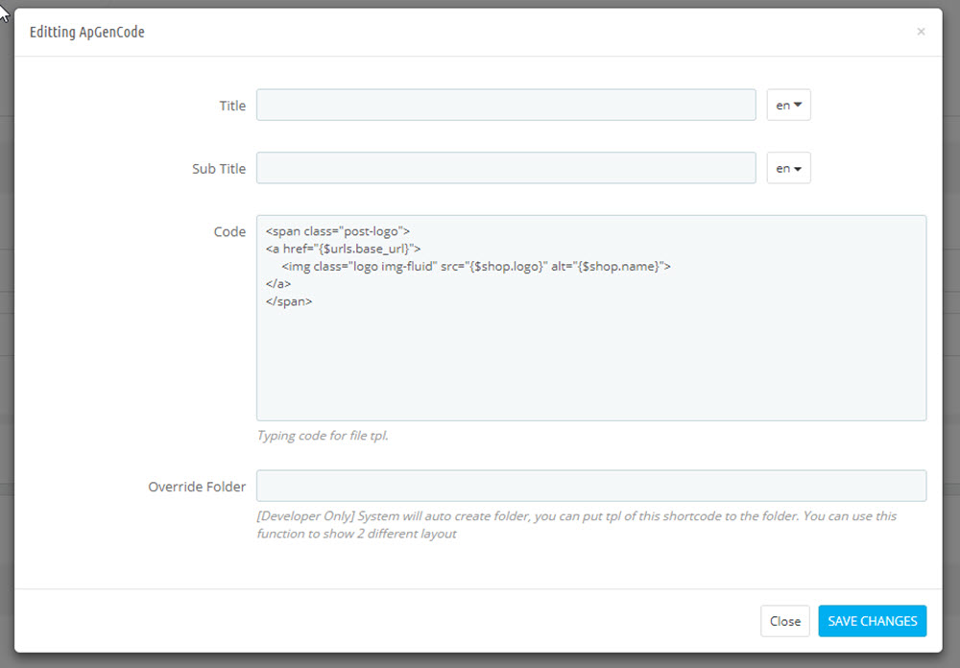This screenshot has height=668, width=960.
Task: Click the closing '</span>' code line
Action: [289, 301]
